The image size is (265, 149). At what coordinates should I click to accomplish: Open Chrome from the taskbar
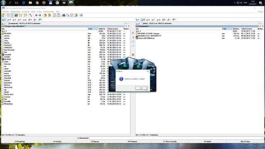tap(37, 3)
